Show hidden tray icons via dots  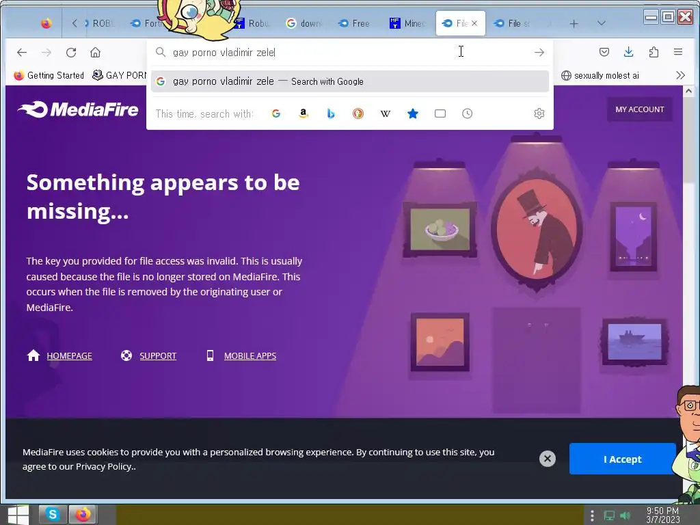click(x=592, y=515)
